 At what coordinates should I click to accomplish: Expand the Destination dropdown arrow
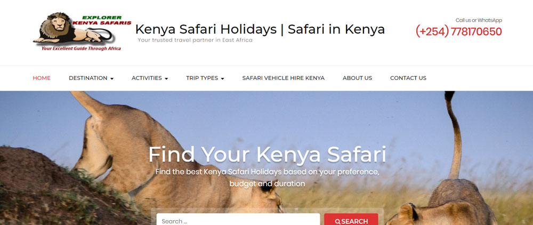[112, 78]
